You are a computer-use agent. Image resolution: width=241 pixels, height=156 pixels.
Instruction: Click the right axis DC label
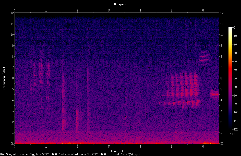(222, 144)
